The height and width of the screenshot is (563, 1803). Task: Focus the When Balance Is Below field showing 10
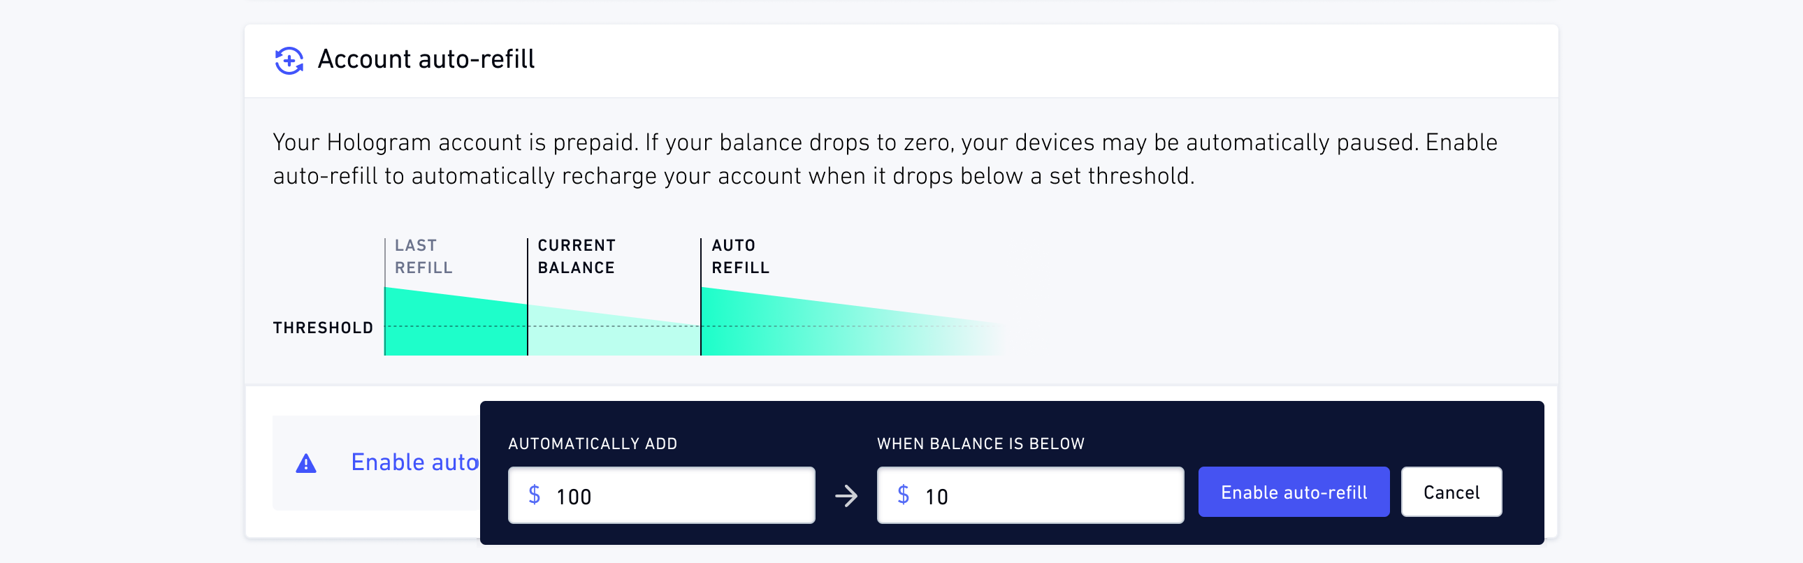click(1030, 495)
